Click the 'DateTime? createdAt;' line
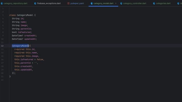The height and width of the screenshot is (102, 182). point(24,36)
